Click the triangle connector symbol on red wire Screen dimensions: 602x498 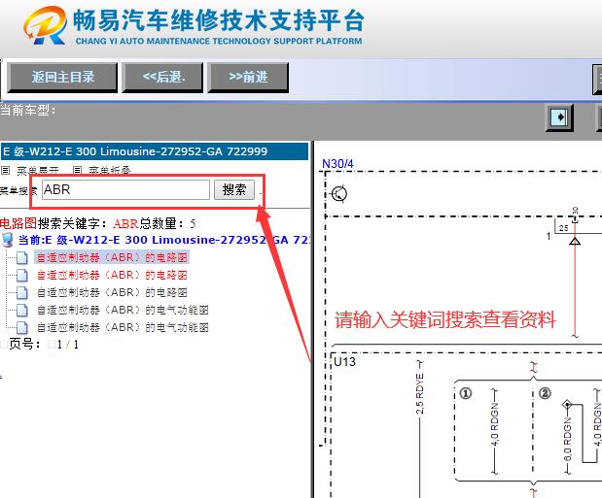[575, 241]
